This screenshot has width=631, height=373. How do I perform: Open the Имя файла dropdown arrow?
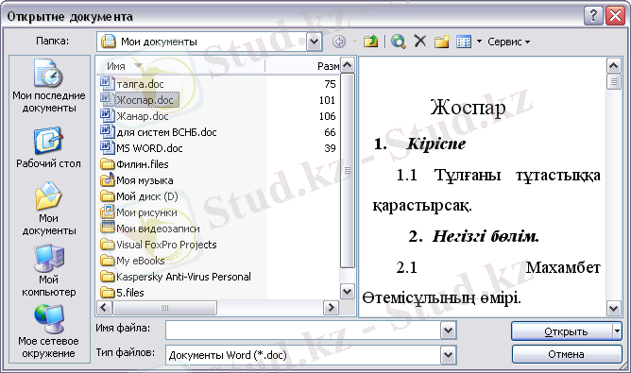pos(448,331)
